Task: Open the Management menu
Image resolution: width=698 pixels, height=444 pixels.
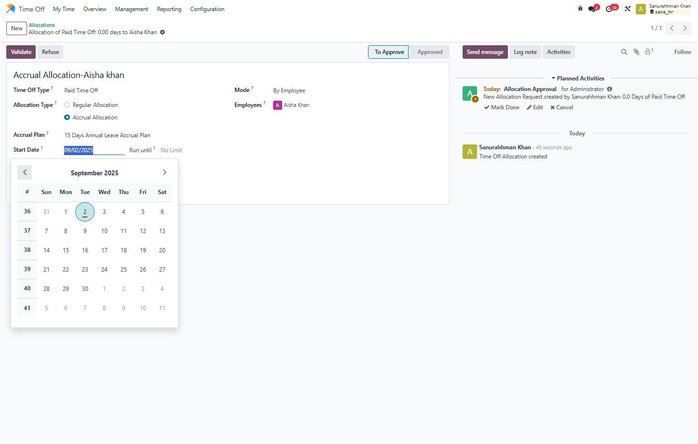Action: 132,9
